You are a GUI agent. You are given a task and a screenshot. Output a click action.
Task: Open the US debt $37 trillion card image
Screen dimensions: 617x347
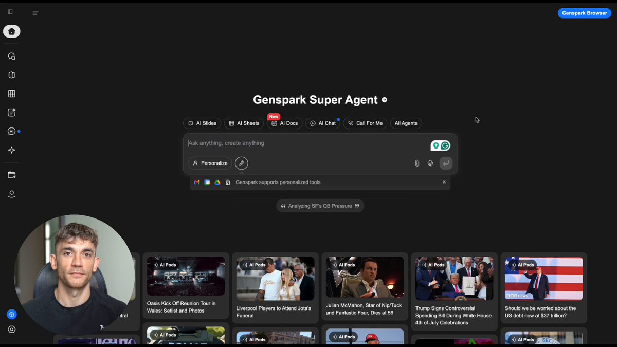[543, 279]
